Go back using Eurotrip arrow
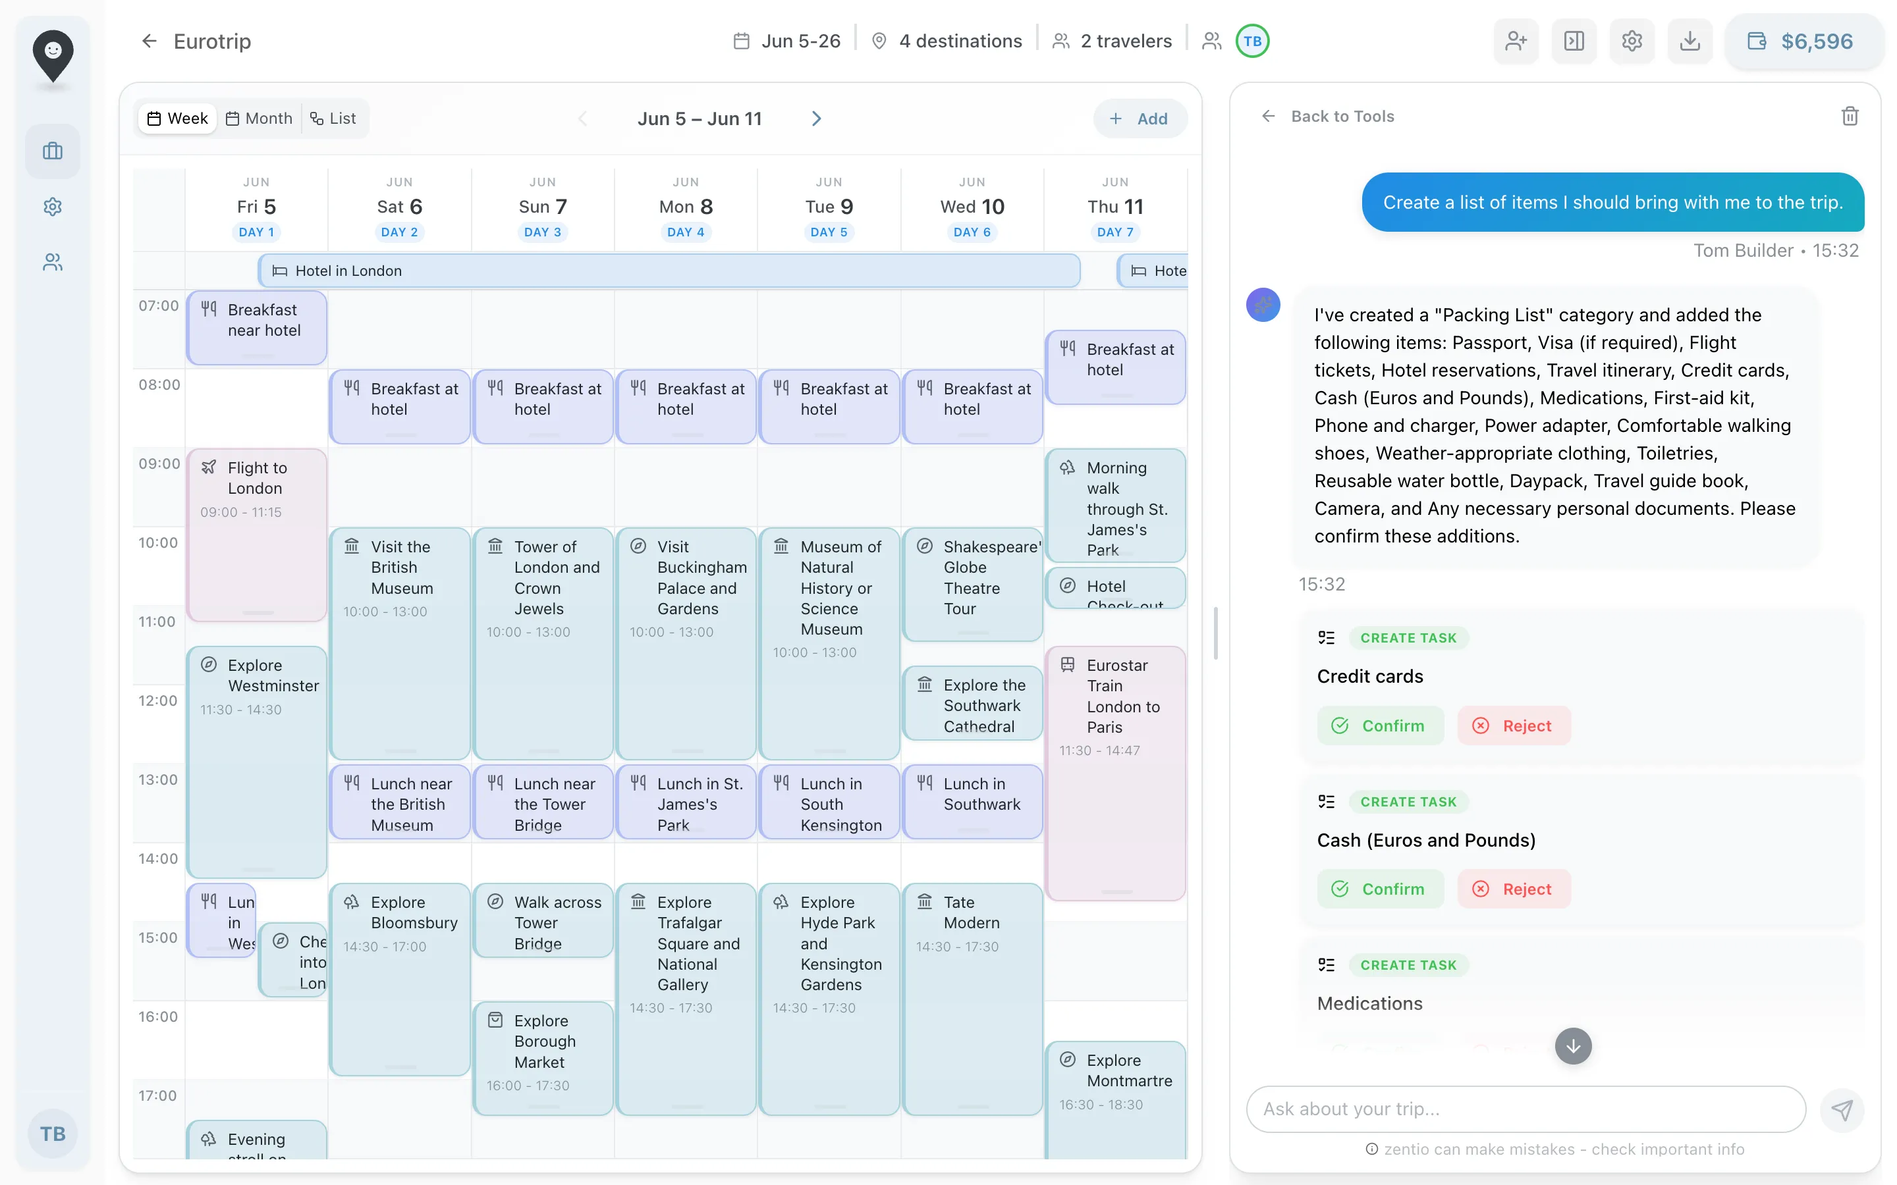Viewport: 1897px width, 1185px height. click(x=149, y=41)
